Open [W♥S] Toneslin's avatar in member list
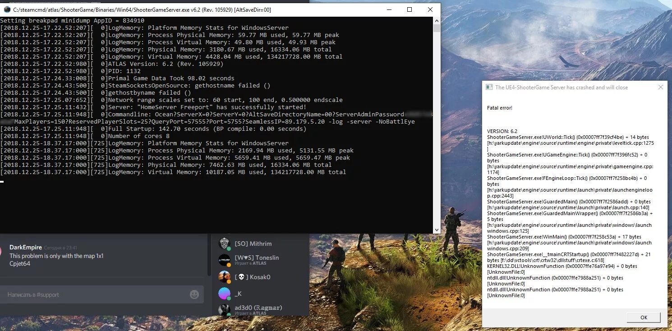 click(224, 260)
